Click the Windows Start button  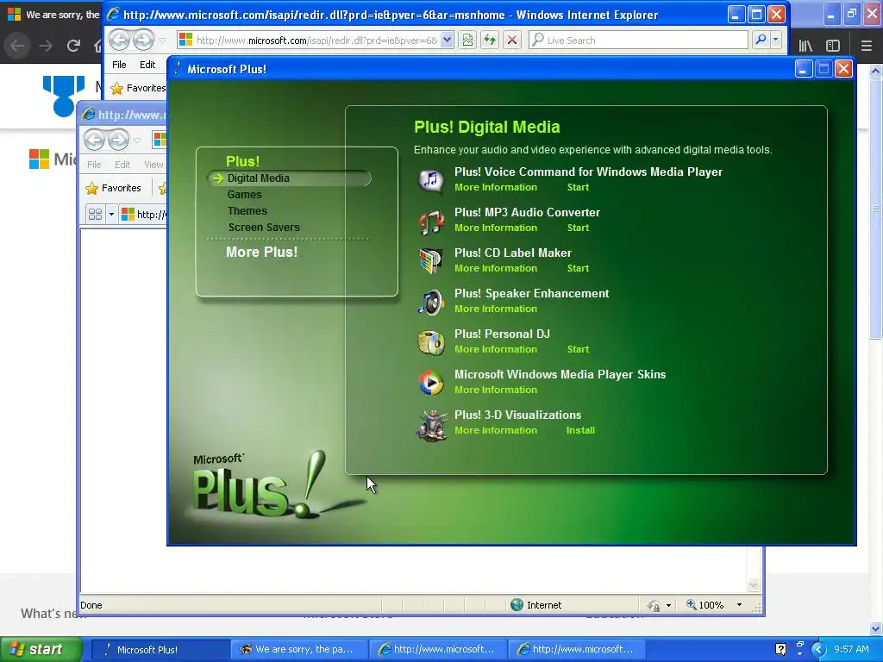point(41,649)
